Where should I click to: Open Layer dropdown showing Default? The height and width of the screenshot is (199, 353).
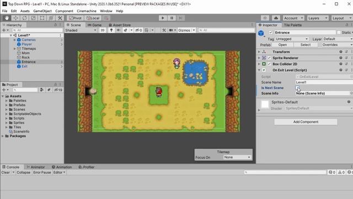click(x=338, y=39)
